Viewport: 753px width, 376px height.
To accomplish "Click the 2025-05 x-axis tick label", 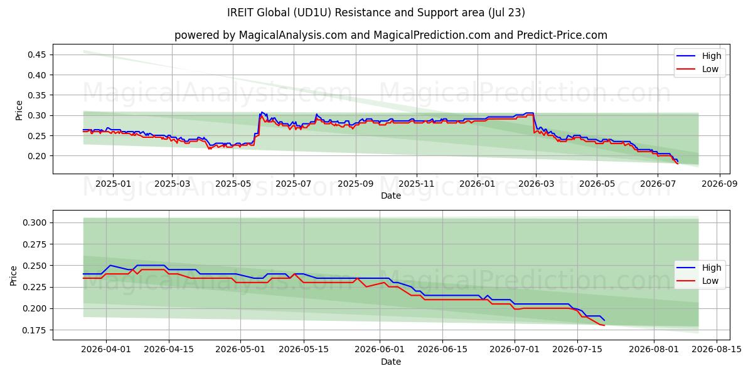I will pos(233,184).
